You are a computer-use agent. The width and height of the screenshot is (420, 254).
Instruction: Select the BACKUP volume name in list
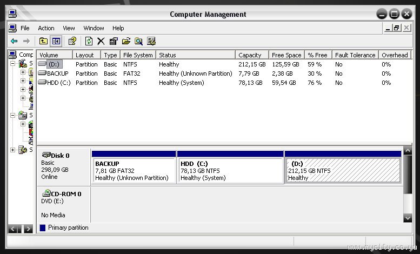tap(58, 73)
